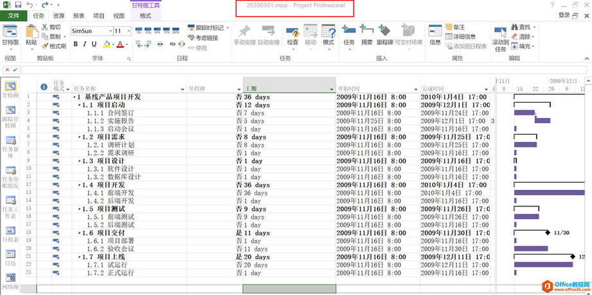Open the 文件 file menu
The image size is (592, 295).
[13, 15]
